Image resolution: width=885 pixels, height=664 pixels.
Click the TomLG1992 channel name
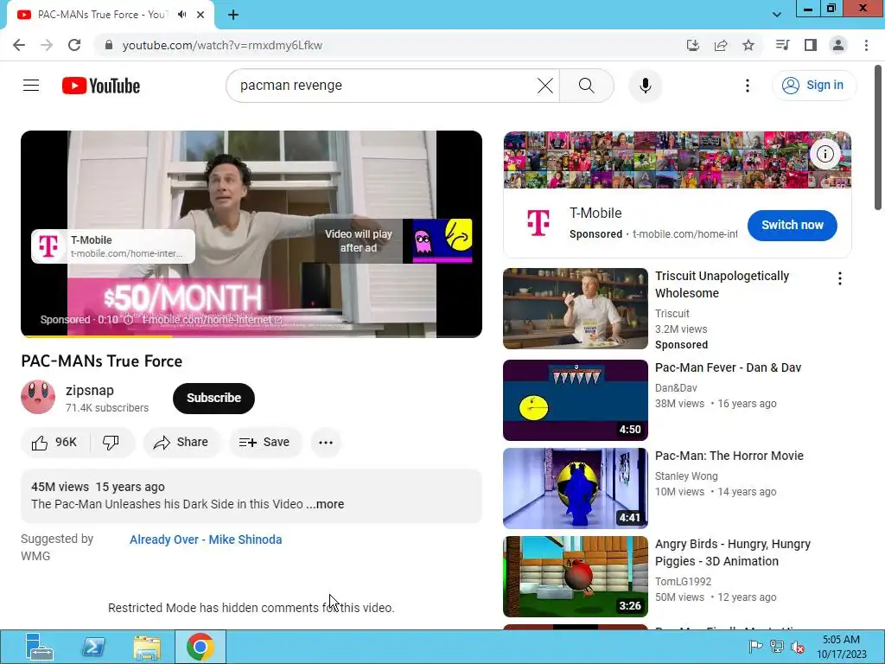(683, 582)
